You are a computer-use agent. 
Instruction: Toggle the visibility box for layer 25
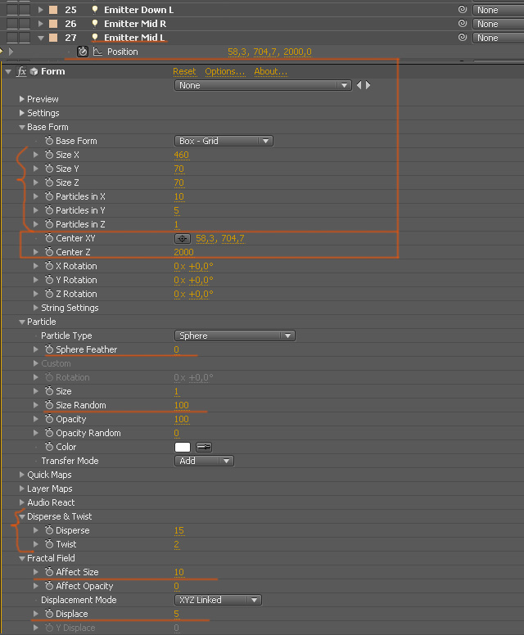click(11, 10)
